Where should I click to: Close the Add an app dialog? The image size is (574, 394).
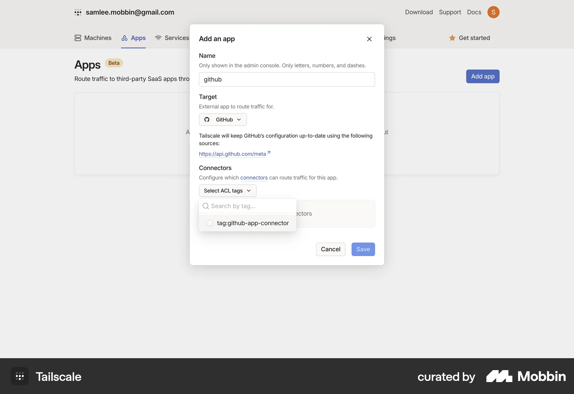tap(369, 39)
